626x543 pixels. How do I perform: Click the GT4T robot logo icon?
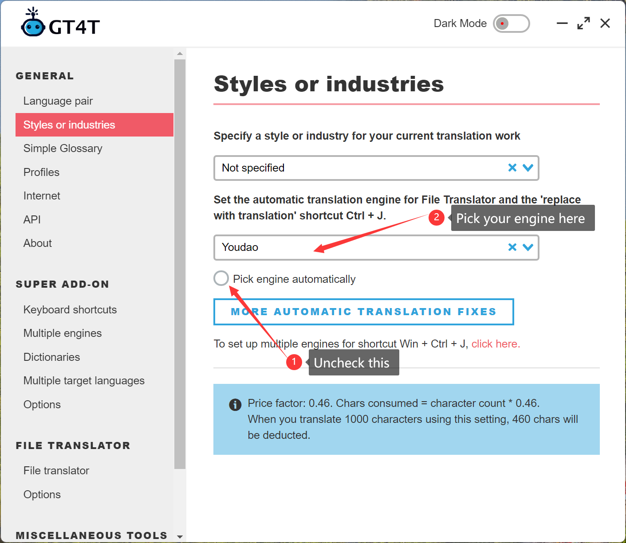point(33,23)
